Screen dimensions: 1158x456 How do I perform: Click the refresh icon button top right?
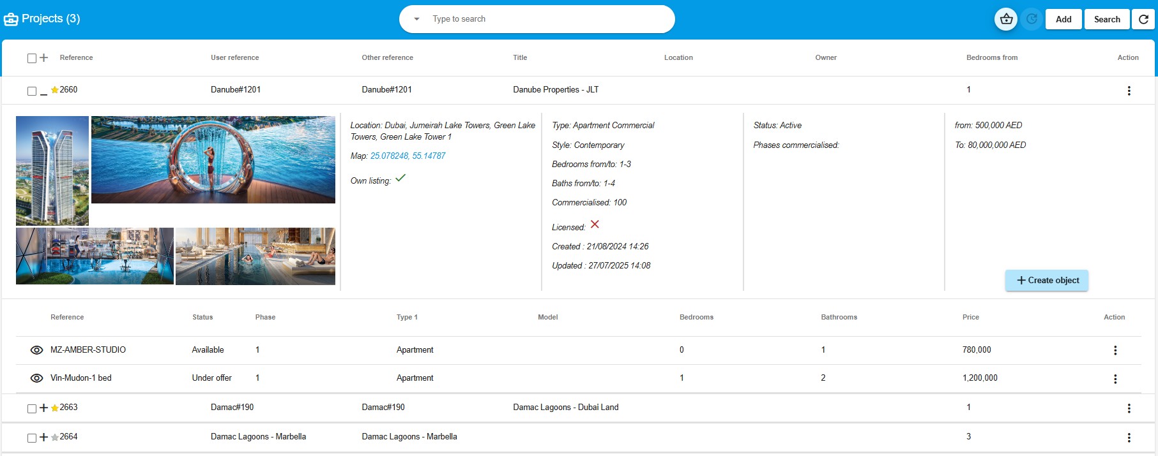(1143, 19)
